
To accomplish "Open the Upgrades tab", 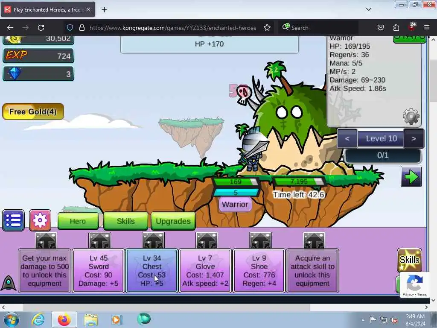I will 173,221.
